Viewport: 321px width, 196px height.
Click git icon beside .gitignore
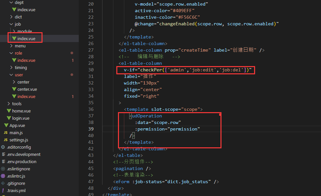pos(3,183)
